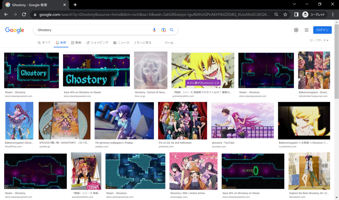Open Pin on 2d, 3d, and halloween thumbnail
This screenshot has width=339, height=200.
182,121
